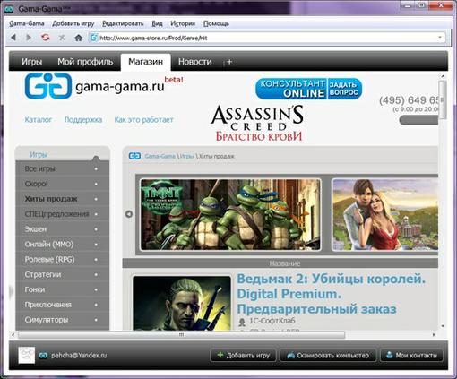Add a new tab with plus icon
Viewport: 457px width, 379px height.
click(x=229, y=62)
